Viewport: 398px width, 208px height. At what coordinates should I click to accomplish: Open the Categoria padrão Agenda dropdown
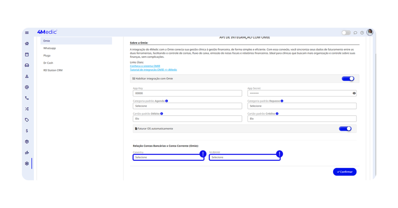point(188,106)
